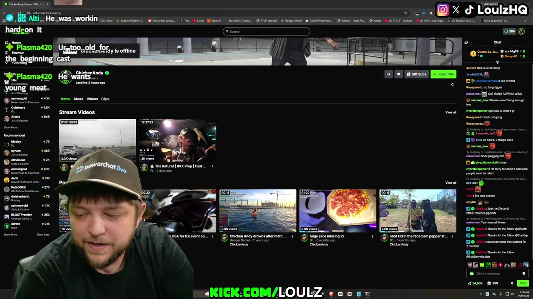Open sylvee in Recommended list
The height and width of the screenshot is (299, 533).
pos(27,152)
